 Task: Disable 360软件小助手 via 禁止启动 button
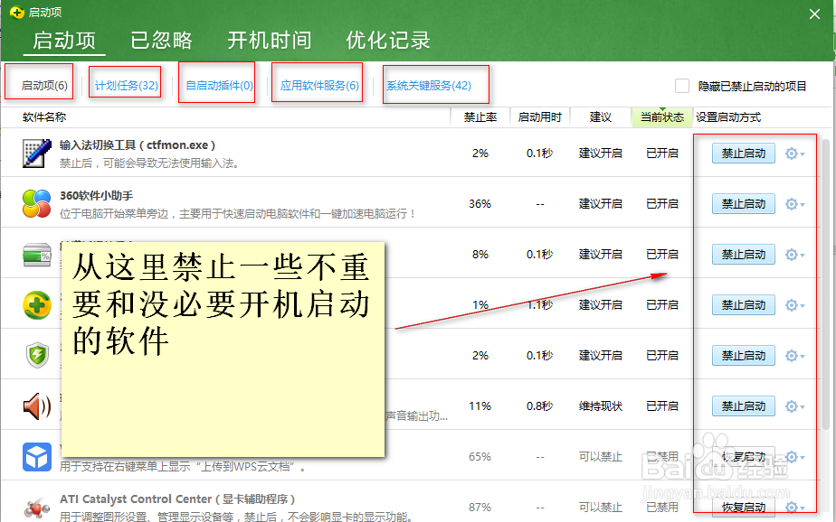tap(743, 204)
